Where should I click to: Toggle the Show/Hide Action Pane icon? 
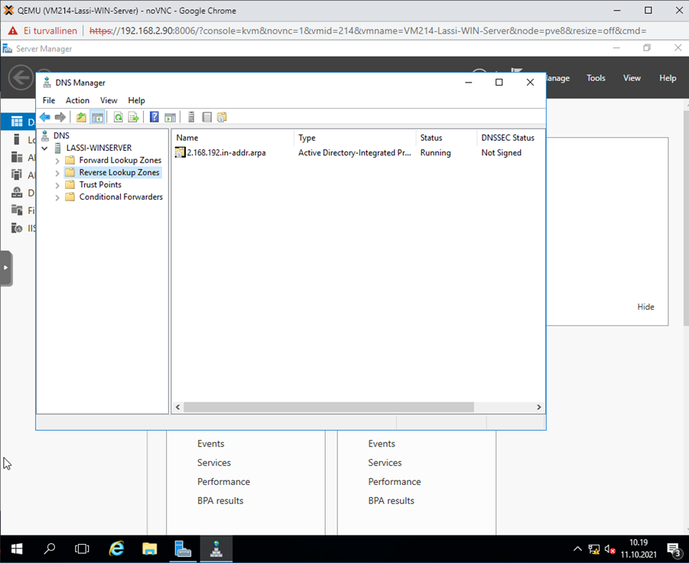coord(170,117)
